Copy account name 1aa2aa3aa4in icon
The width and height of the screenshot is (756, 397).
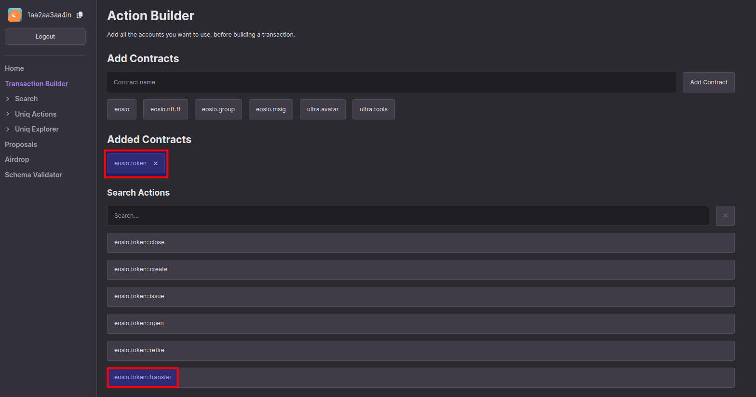click(x=80, y=15)
